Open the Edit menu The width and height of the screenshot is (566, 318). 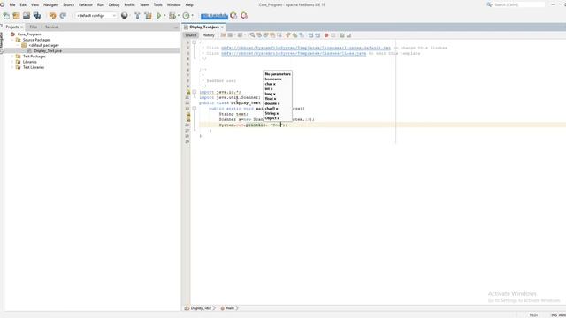[x=23, y=4]
